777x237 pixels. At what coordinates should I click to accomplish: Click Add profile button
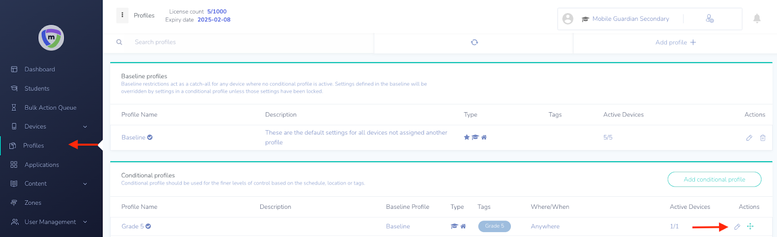click(x=676, y=42)
